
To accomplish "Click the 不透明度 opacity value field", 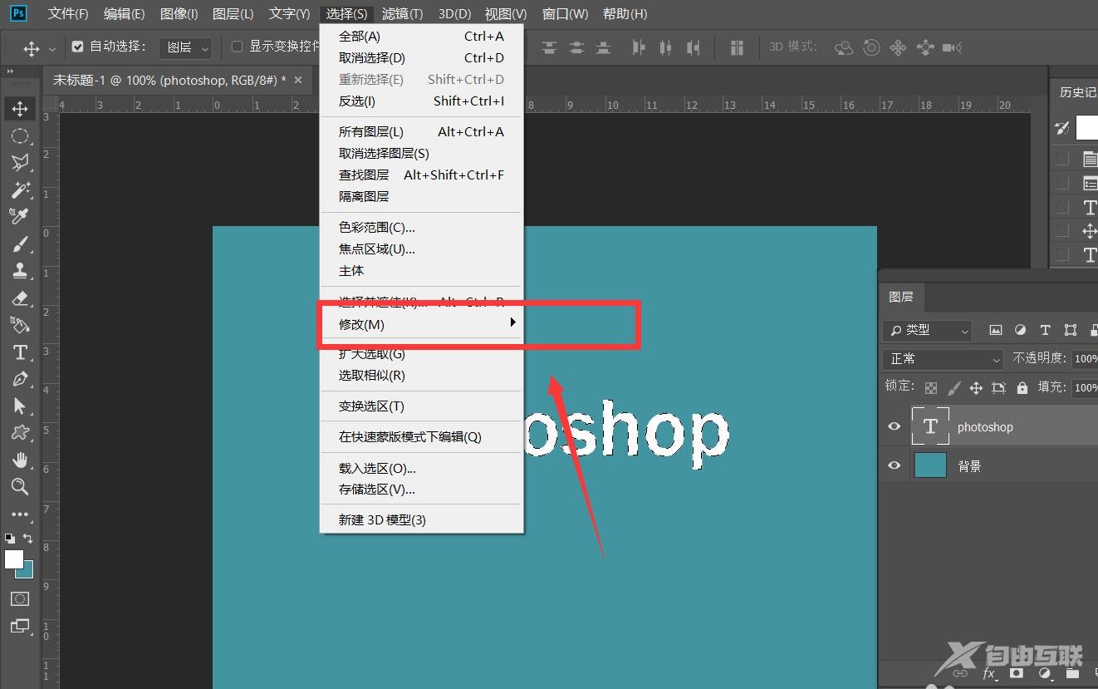I will pyautogui.click(x=1084, y=359).
